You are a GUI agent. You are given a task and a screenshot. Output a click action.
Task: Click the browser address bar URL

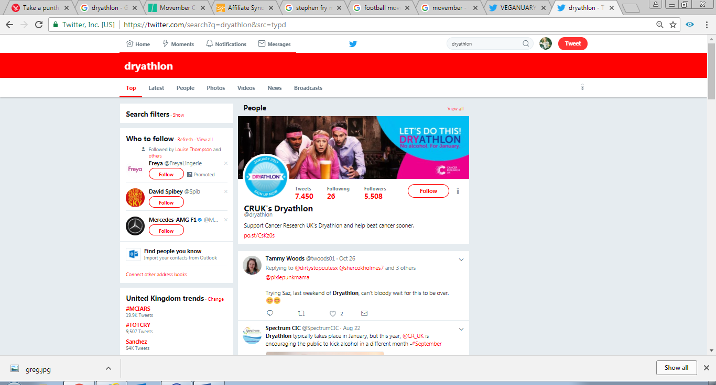[x=204, y=25]
